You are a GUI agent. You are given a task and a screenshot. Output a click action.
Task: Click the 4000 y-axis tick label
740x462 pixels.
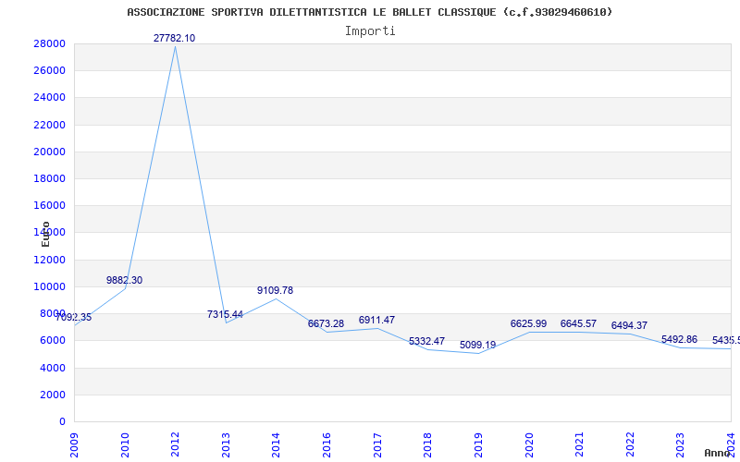coord(53,368)
